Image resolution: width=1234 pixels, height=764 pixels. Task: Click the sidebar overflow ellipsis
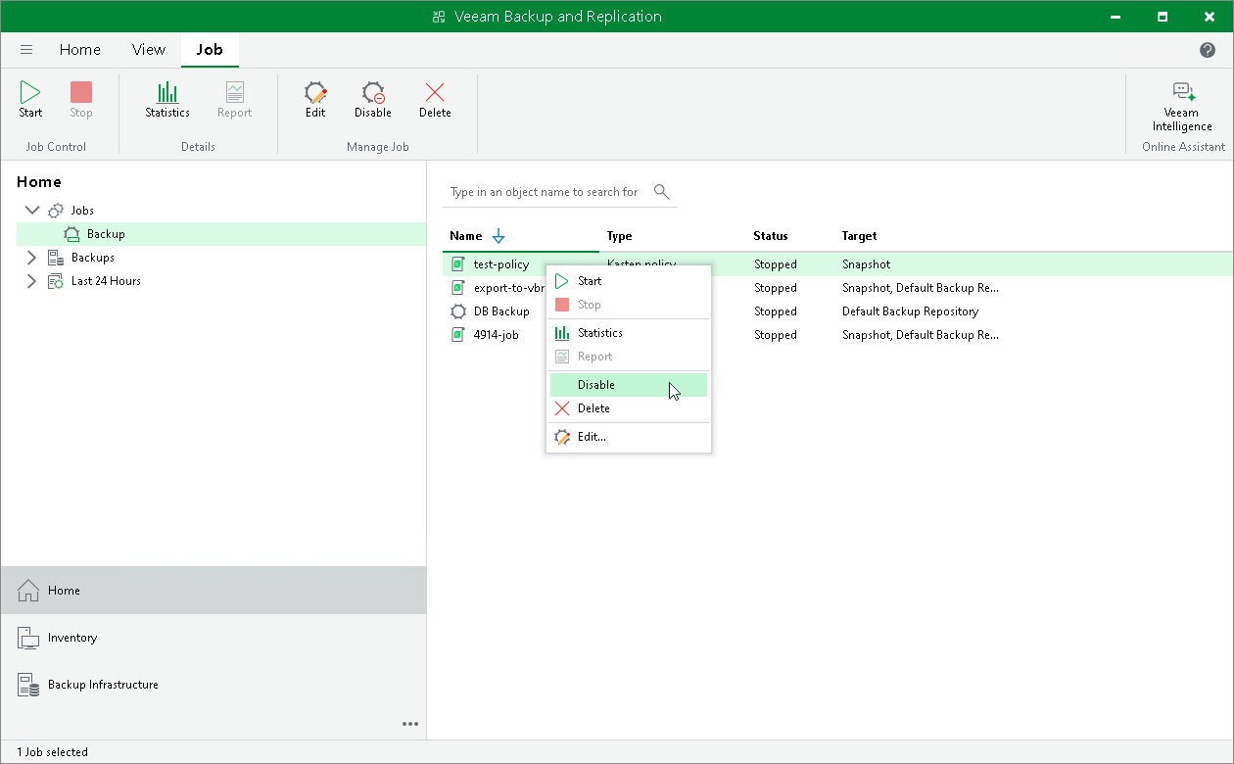pos(410,724)
